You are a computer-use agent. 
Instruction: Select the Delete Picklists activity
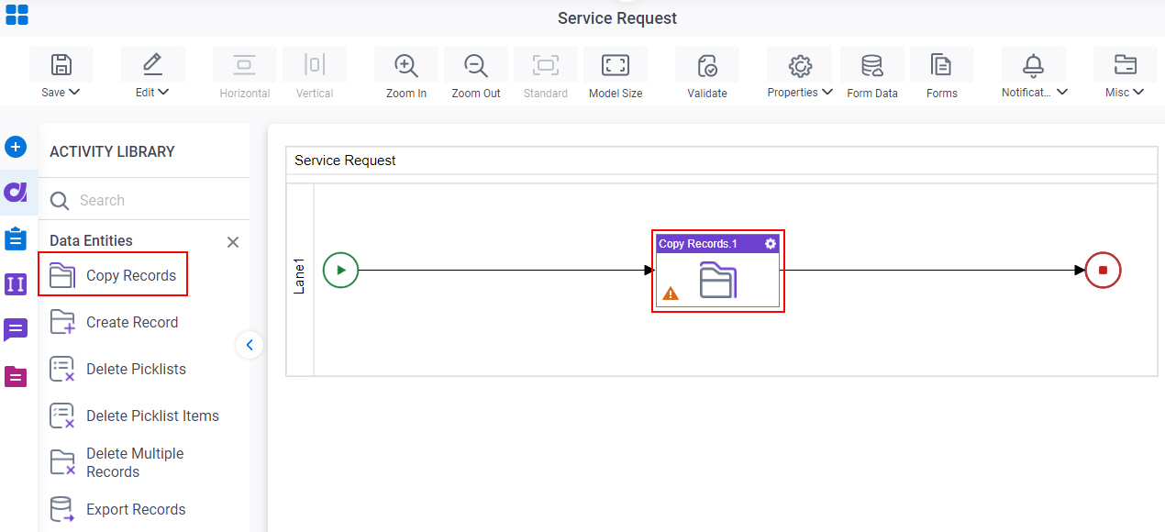117,369
